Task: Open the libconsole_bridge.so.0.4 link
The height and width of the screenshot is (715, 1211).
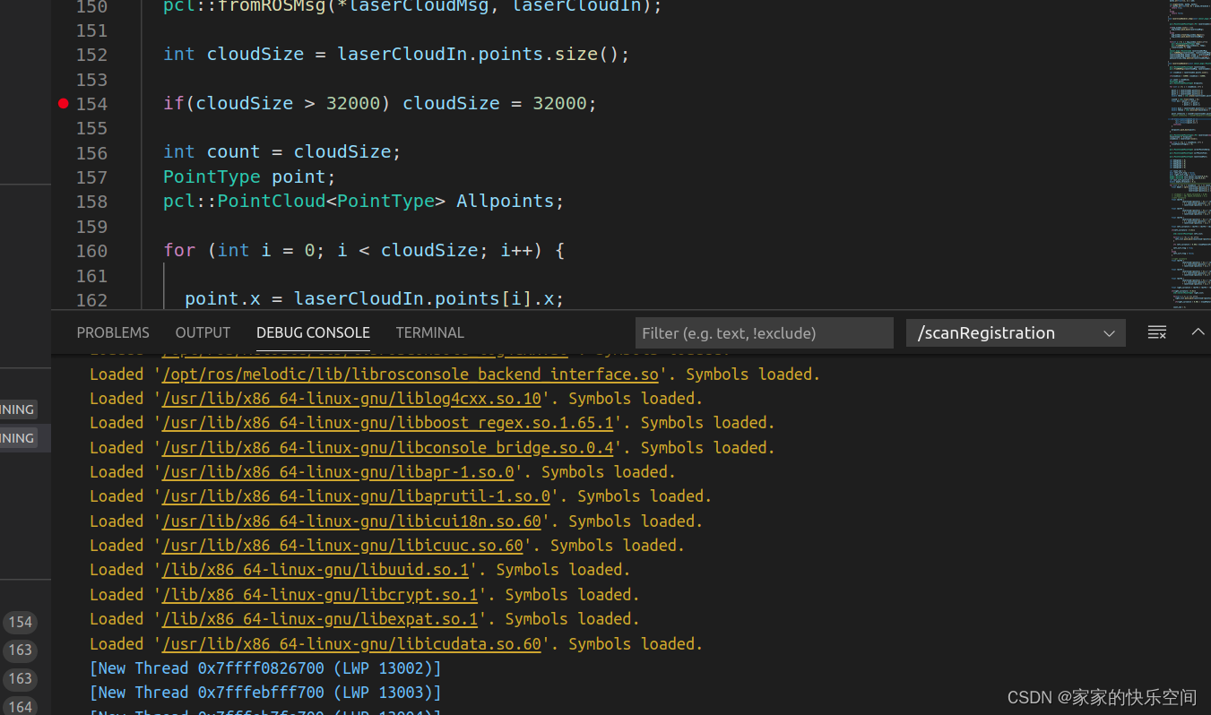Action: pos(388,448)
